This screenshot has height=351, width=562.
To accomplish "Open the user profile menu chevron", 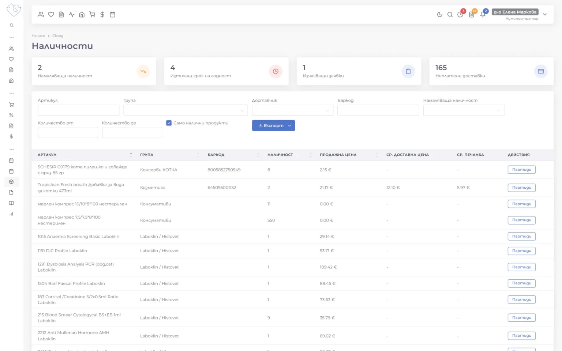I will pyautogui.click(x=545, y=15).
